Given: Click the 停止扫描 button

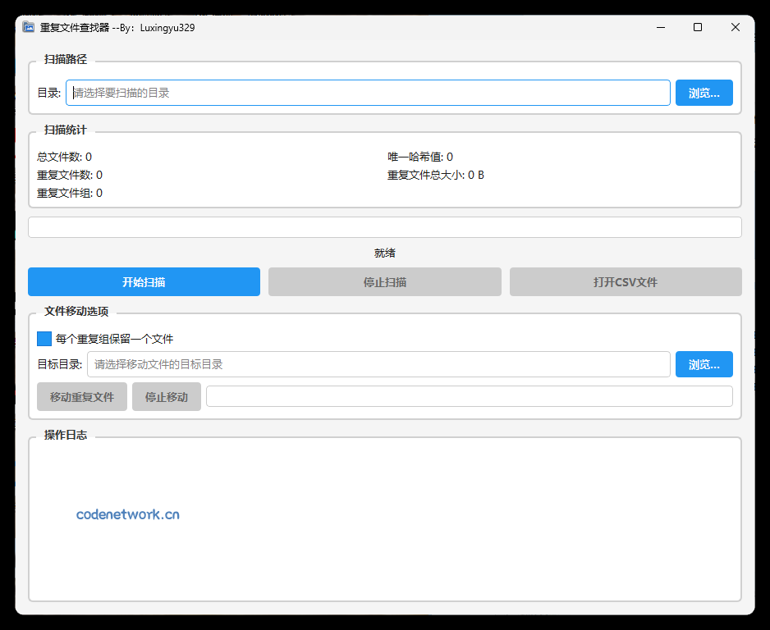Looking at the screenshot, I should 384,281.
